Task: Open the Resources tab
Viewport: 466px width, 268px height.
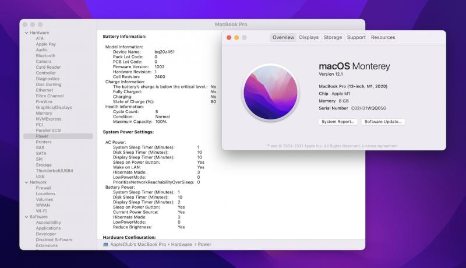Action: pyautogui.click(x=383, y=37)
